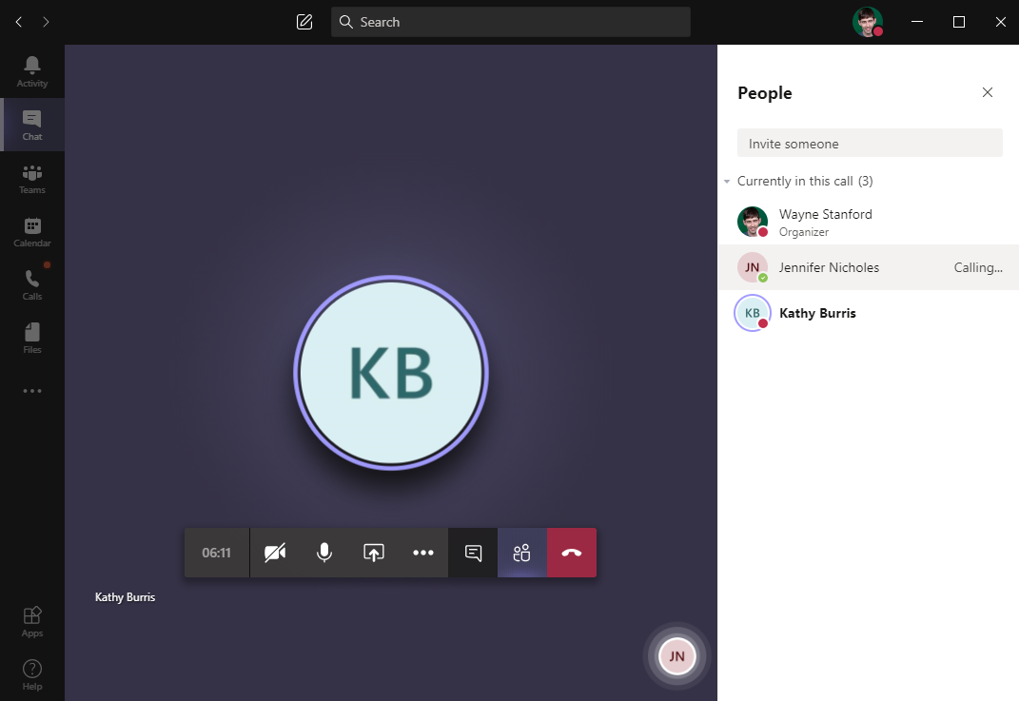Select Jennifer Nicholes in the People list

click(x=829, y=268)
